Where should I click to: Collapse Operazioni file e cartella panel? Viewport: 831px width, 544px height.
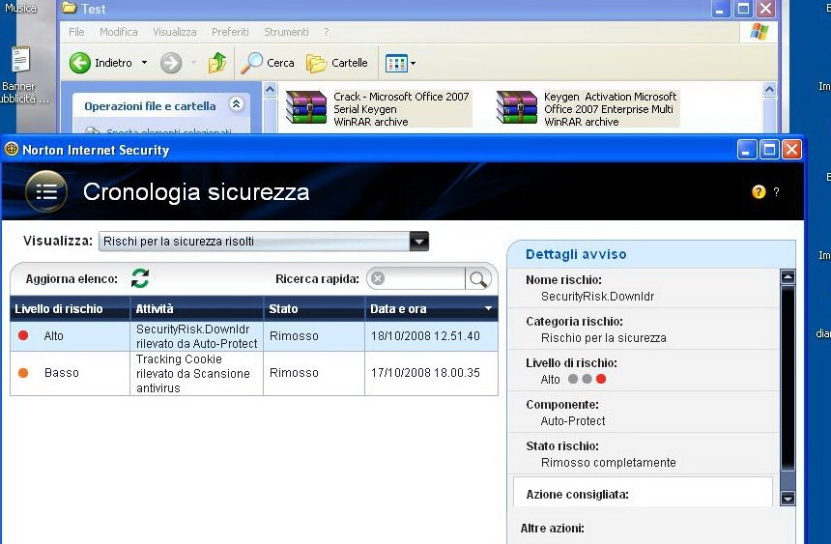click(x=236, y=104)
